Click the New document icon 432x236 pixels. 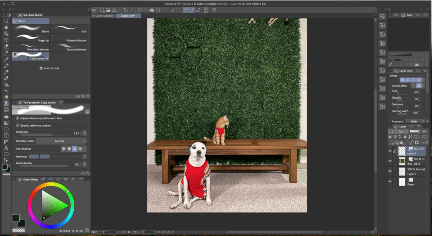click(103, 10)
